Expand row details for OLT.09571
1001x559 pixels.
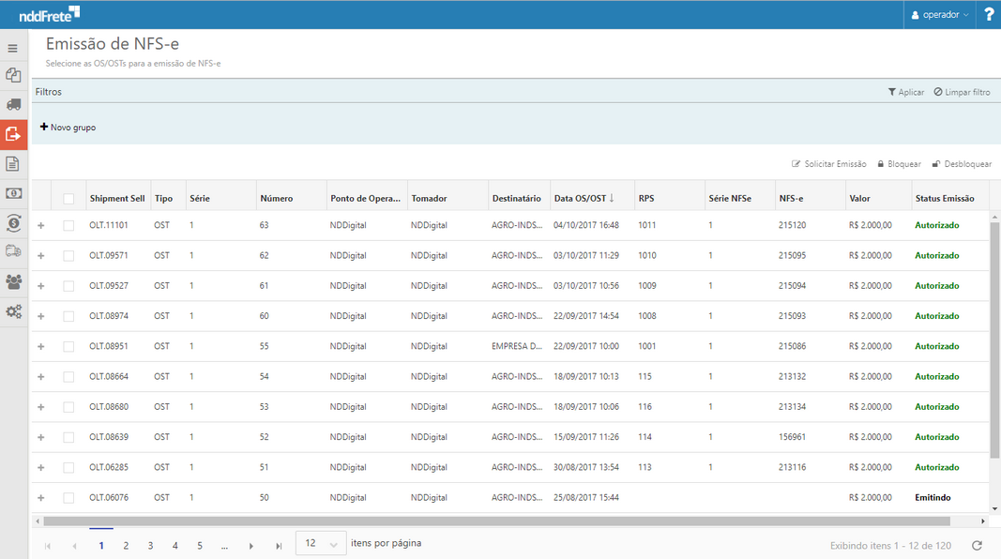(x=40, y=256)
